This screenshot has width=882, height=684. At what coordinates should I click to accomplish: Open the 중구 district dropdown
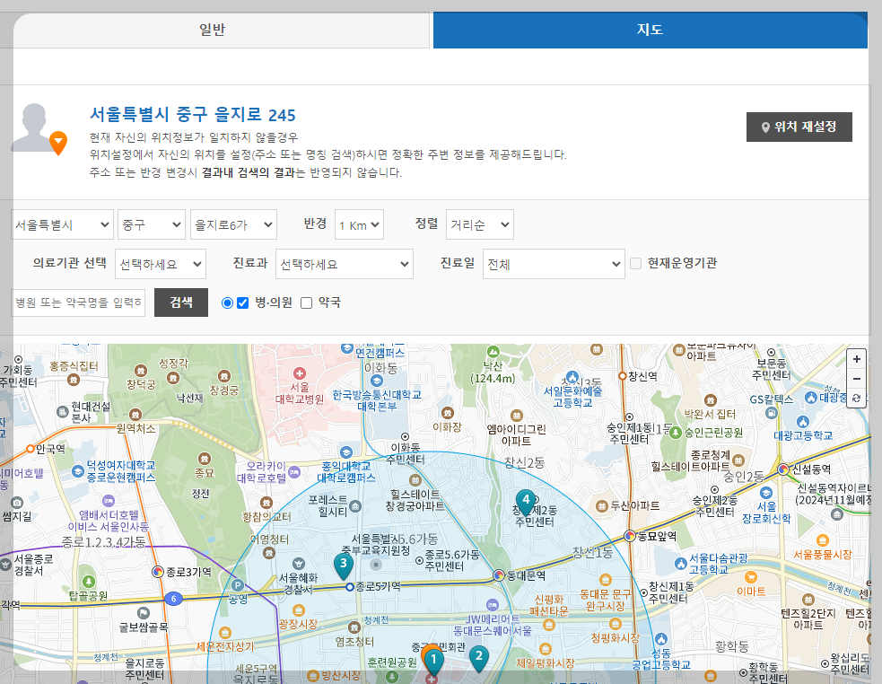152,224
